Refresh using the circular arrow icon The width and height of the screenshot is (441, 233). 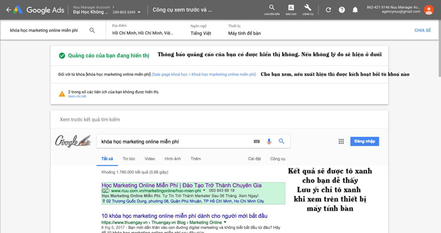coord(328,10)
